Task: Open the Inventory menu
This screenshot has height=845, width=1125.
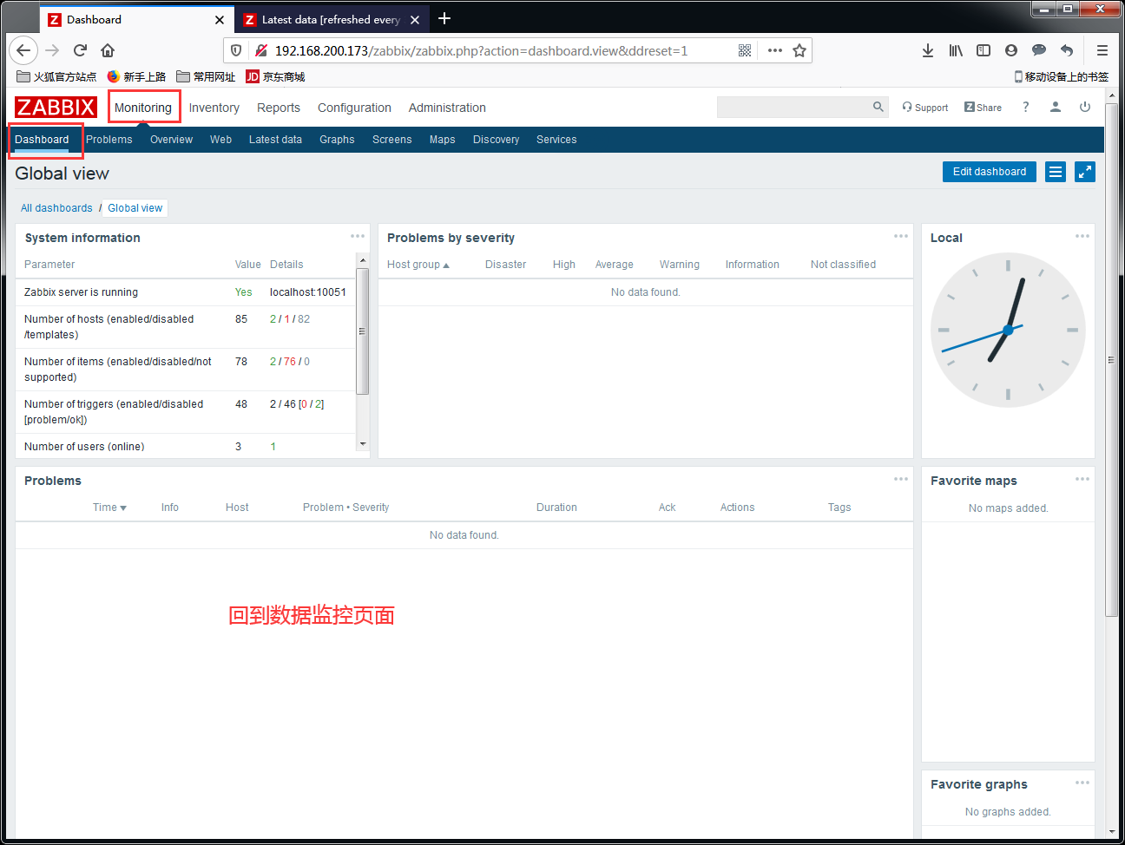Action: [x=214, y=108]
